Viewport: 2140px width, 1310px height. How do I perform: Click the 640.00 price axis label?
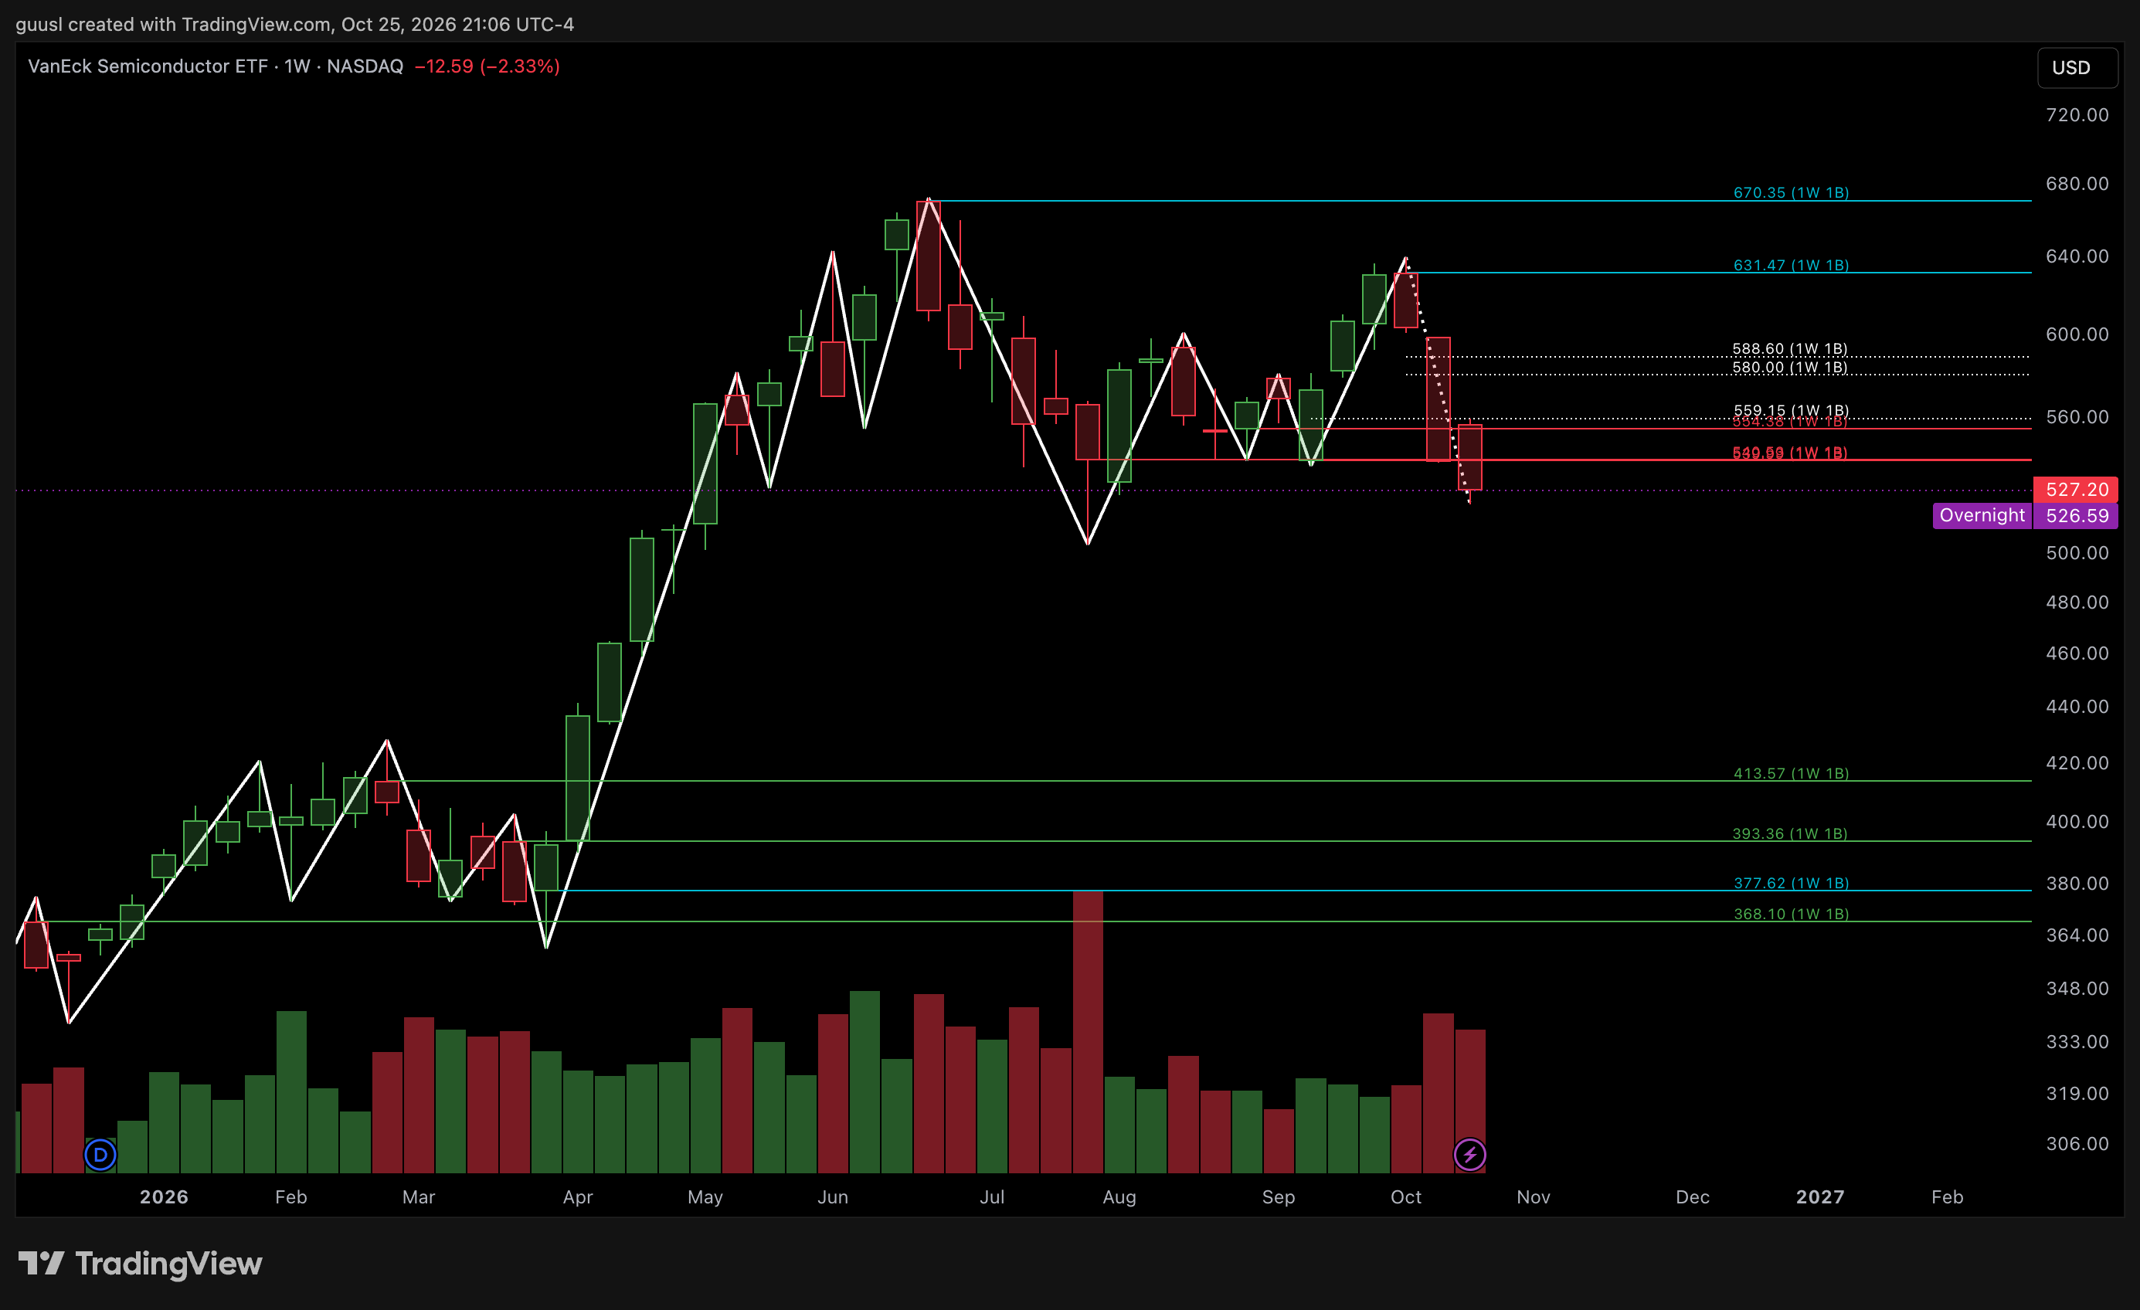pos(2077,256)
